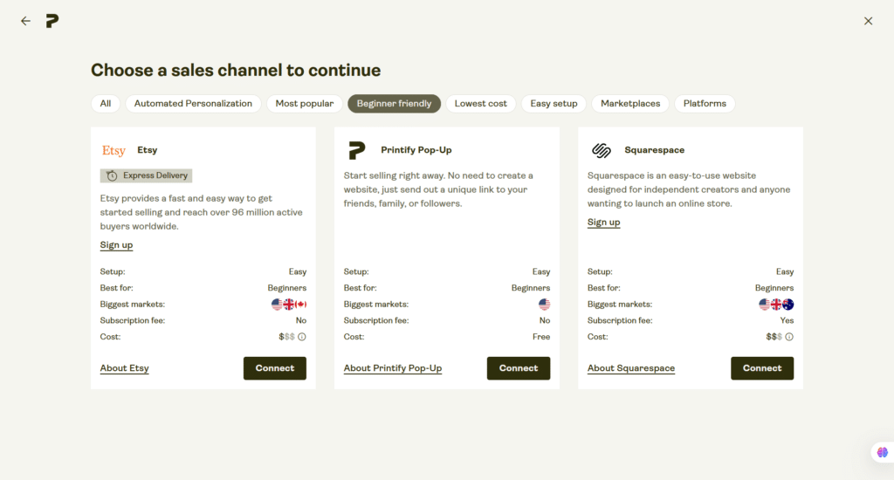Click the Etsy card title text
Screen dimensions: 894x480
coord(147,150)
